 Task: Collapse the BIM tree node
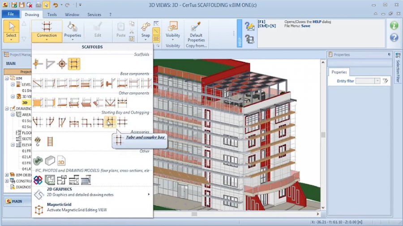pos(7,78)
